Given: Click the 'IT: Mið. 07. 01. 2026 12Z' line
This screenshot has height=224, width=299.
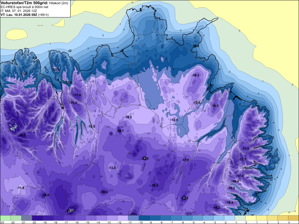Looking at the screenshot, I should click(x=19, y=11).
